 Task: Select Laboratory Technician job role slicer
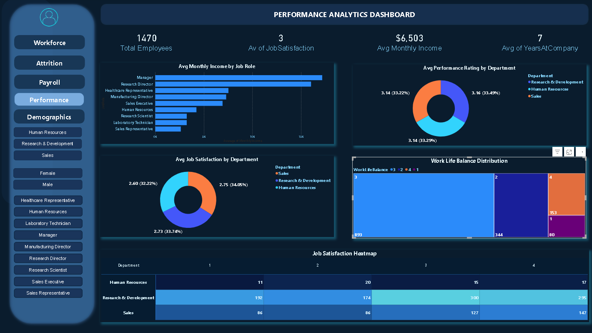click(48, 223)
